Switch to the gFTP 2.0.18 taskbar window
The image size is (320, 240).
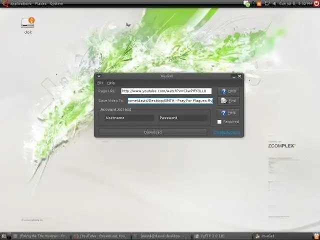click(x=221, y=236)
